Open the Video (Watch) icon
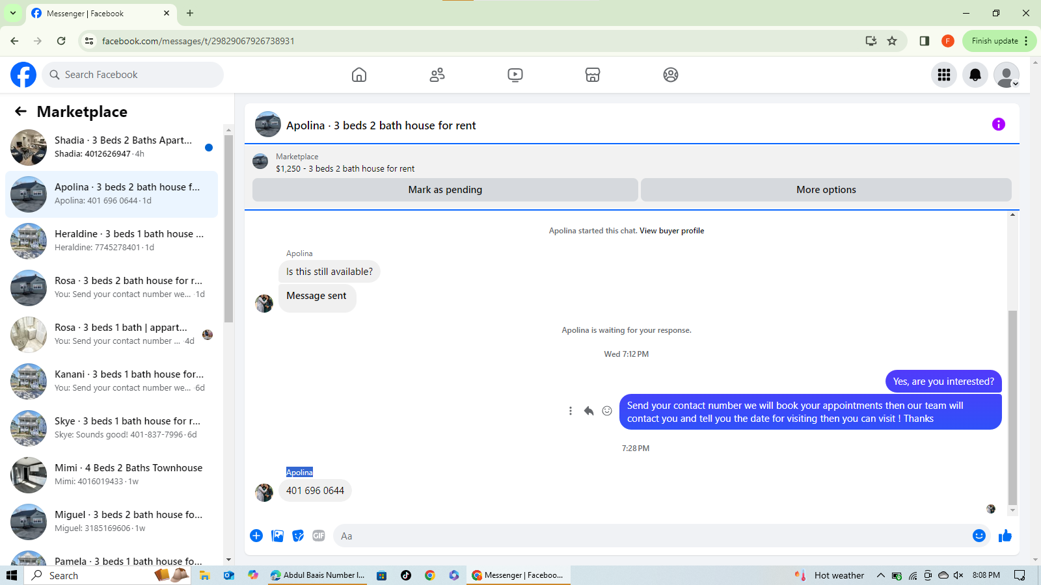 coord(515,75)
